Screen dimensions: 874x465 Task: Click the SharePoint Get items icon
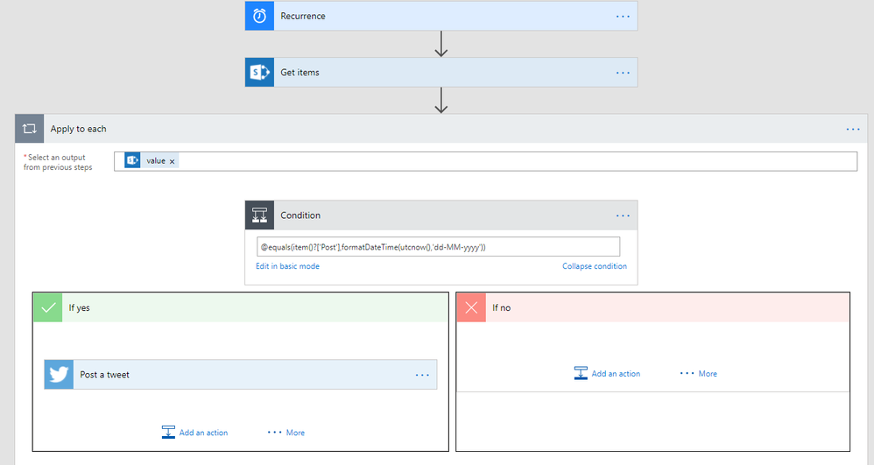pyautogui.click(x=260, y=73)
